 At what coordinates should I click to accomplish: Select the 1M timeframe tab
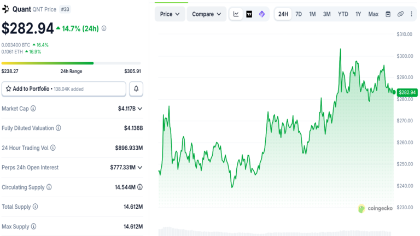pos(312,14)
